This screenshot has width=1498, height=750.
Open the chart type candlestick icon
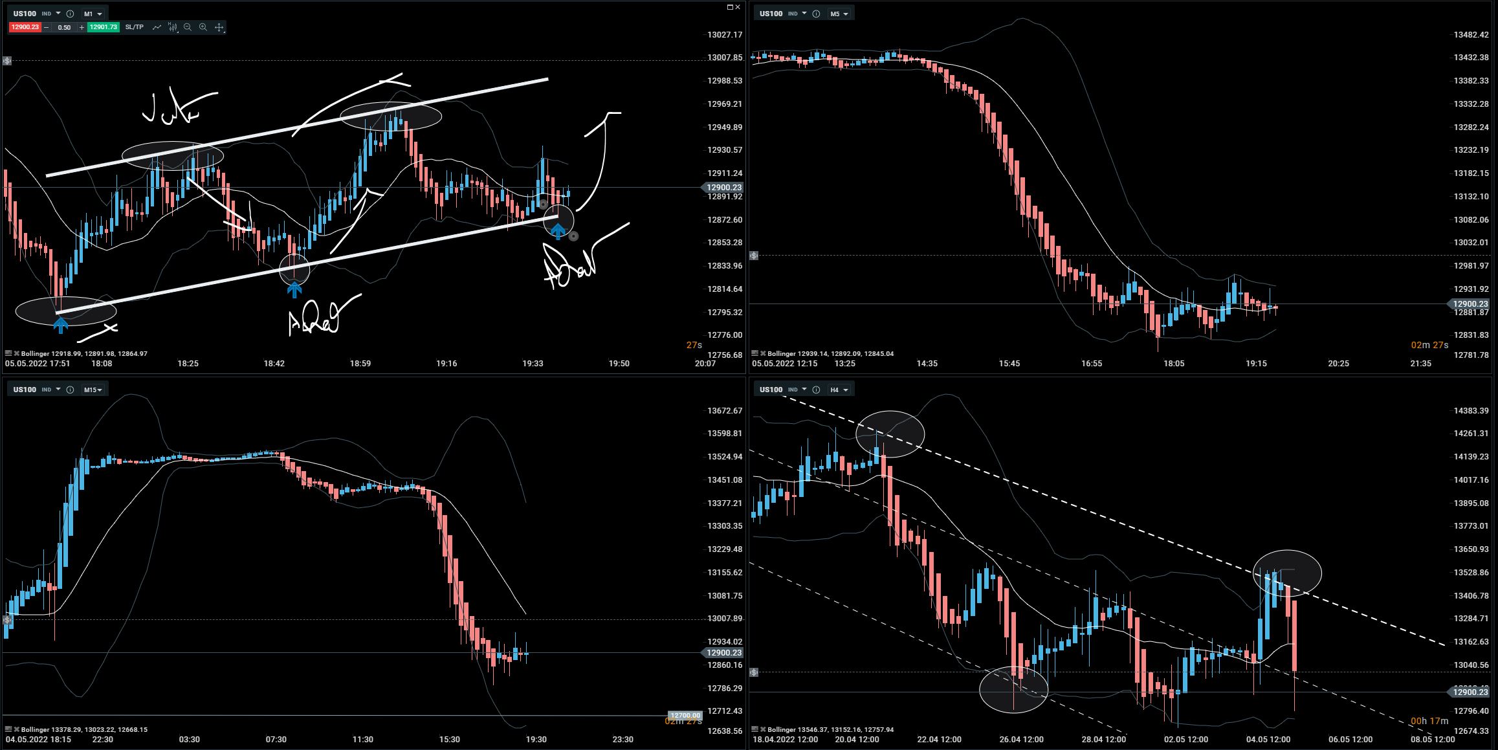pyautogui.click(x=172, y=27)
